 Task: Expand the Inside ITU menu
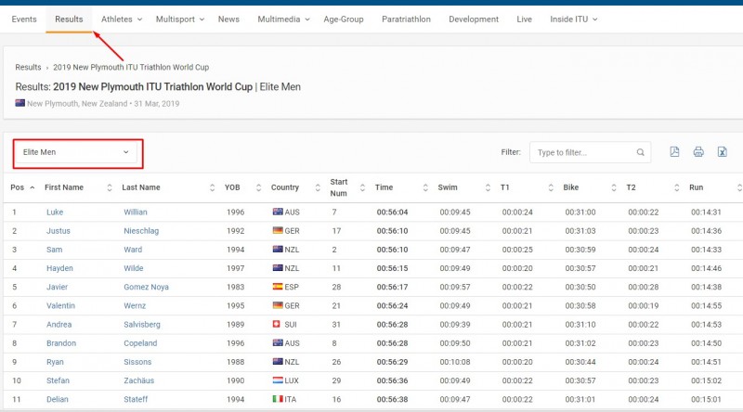(573, 19)
